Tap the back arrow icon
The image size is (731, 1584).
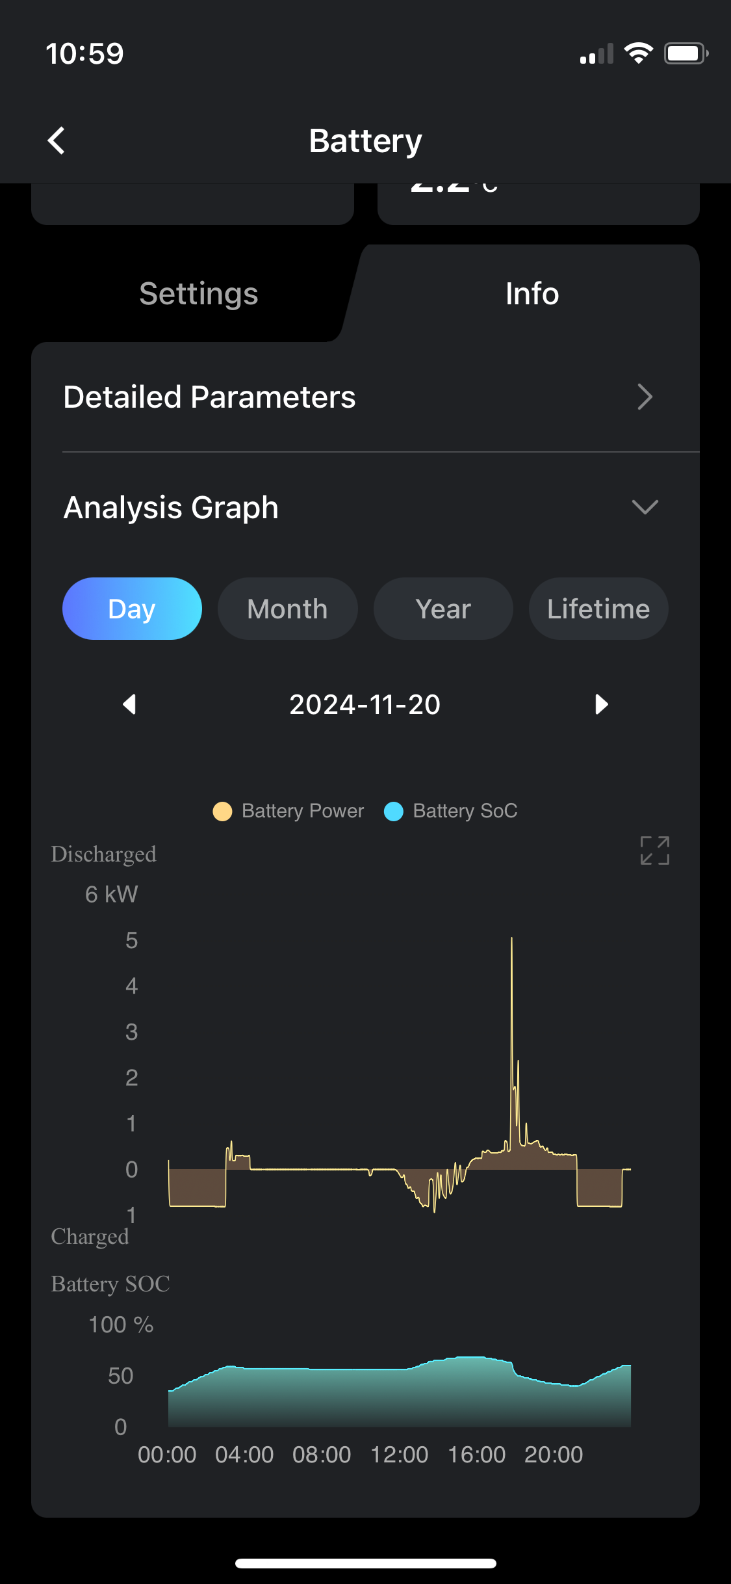click(x=57, y=140)
